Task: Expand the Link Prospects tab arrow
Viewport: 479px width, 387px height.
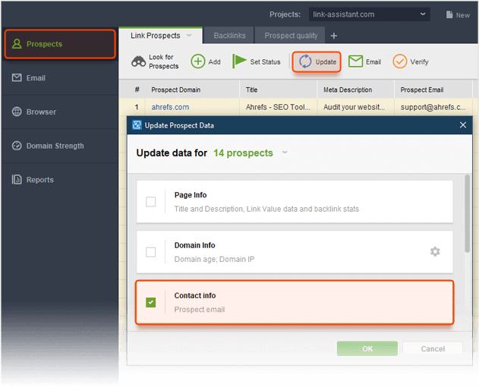Action: coord(189,35)
